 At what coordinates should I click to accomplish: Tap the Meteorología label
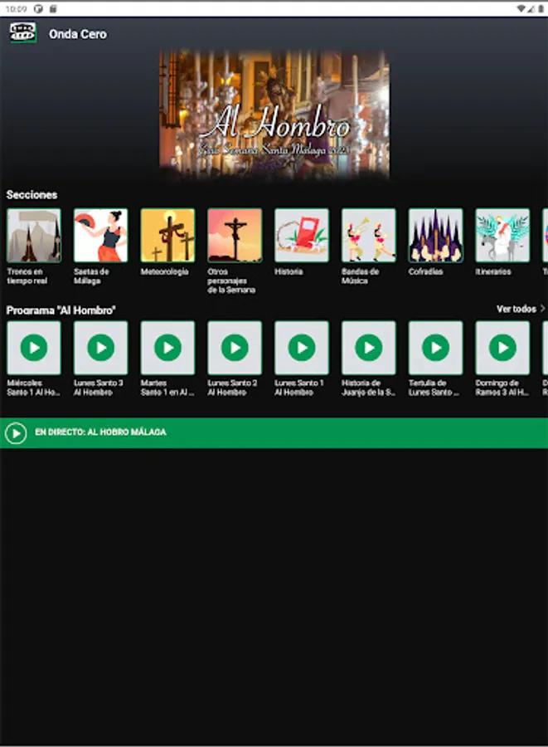(165, 271)
